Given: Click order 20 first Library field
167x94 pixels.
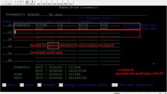Looking at the screenshot, I should pyautogui.click(x=88, y=32).
